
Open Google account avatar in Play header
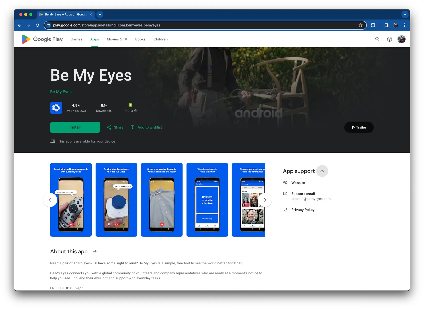click(401, 39)
